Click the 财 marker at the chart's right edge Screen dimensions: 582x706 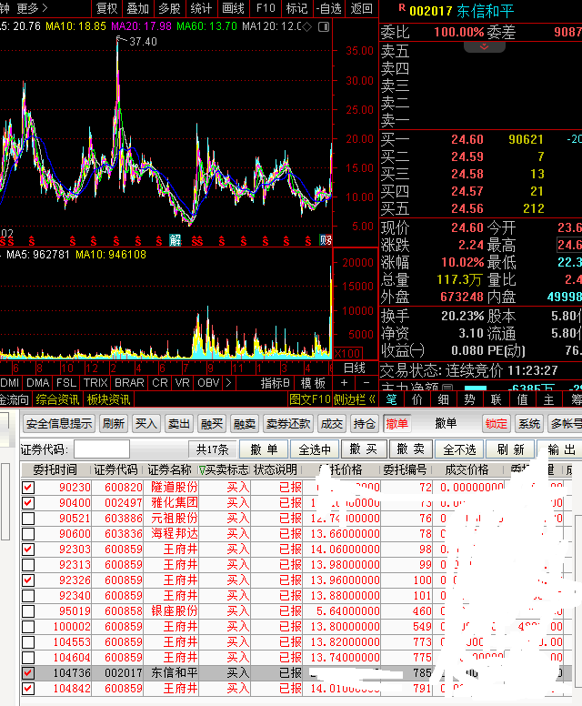326,240
